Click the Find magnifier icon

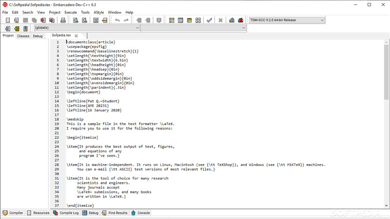pos(76,20)
